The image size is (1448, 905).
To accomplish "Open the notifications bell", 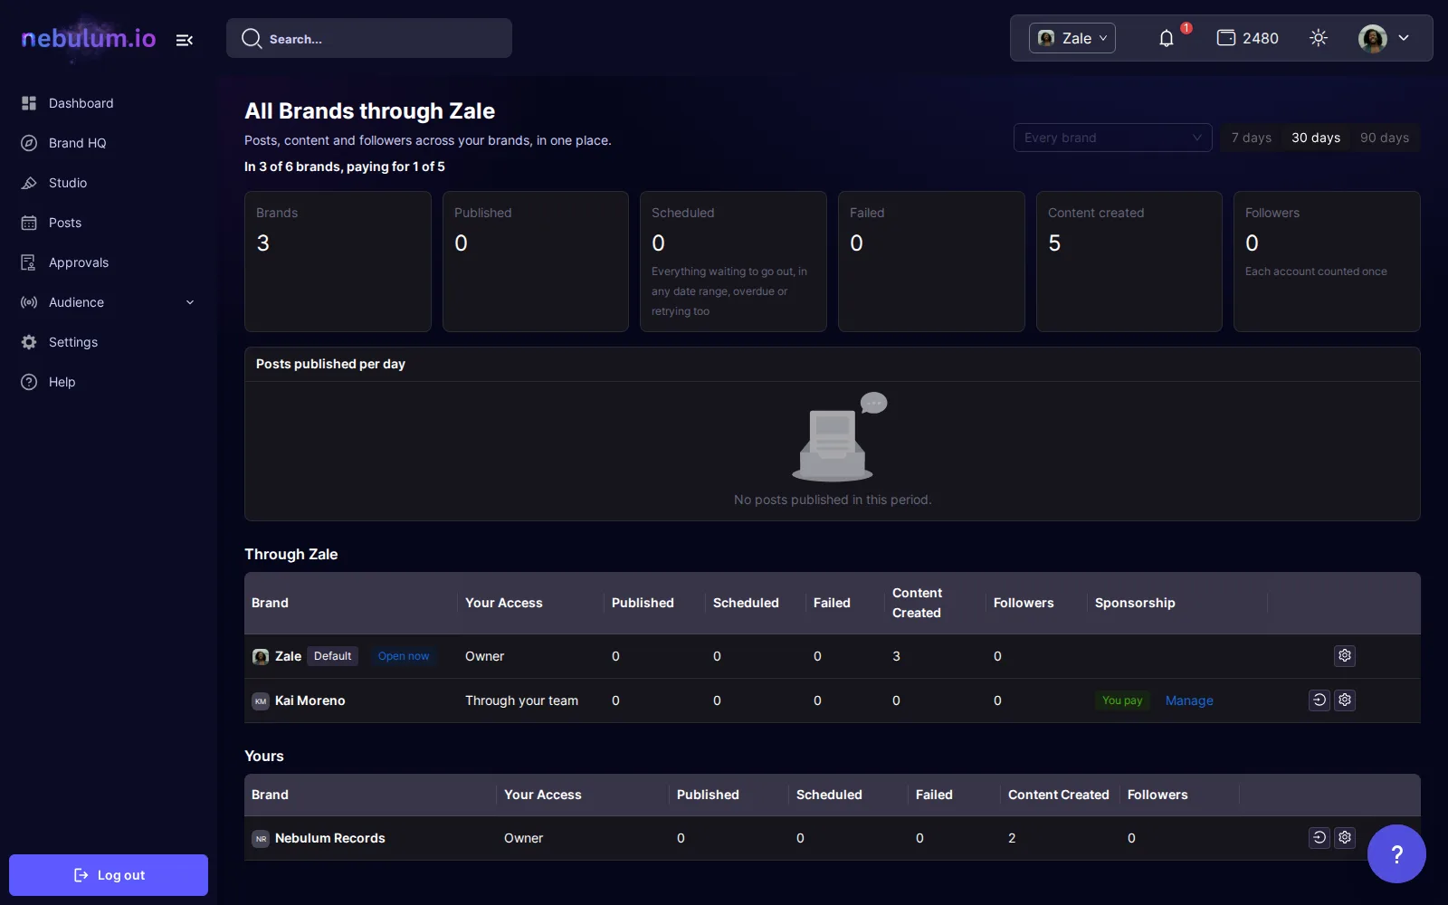I will point(1167,38).
